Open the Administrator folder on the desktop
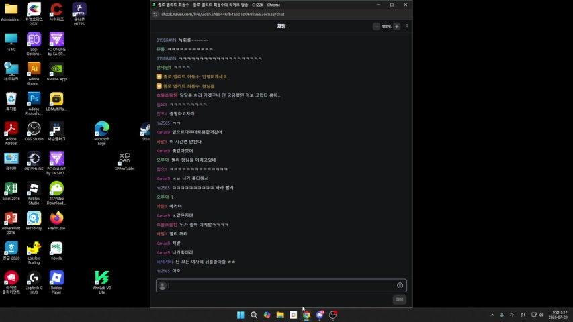 point(11,12)
